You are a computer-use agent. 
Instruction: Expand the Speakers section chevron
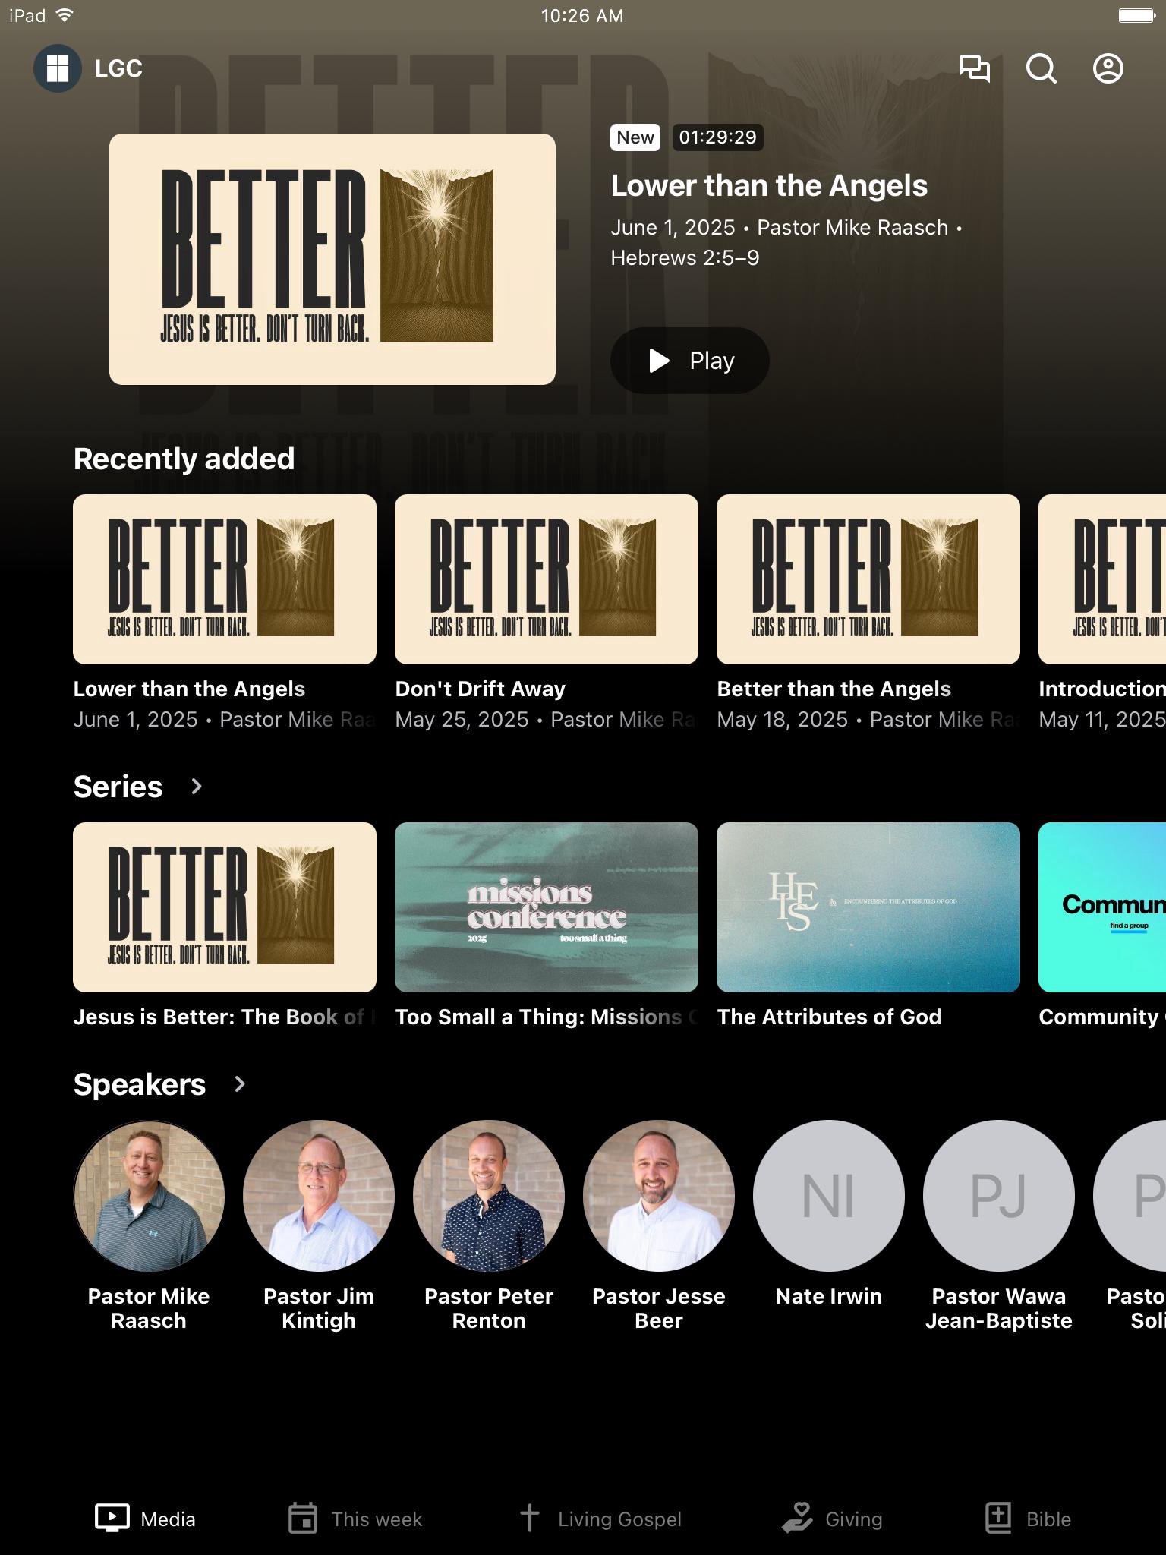pyautogui.click(x=240, y=1084)
